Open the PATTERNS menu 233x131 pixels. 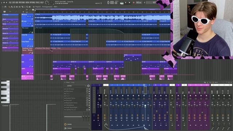[22, 3]
